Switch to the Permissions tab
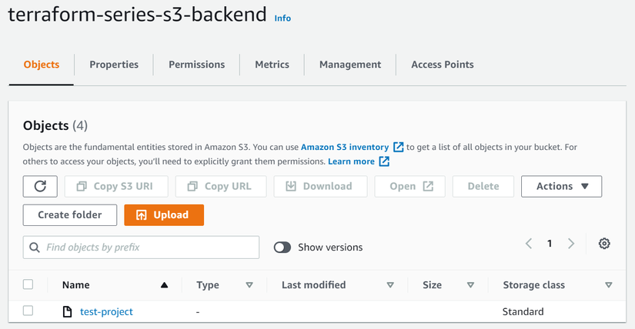The height and width of the screenshot is (329, 635). tap(196, 65)
